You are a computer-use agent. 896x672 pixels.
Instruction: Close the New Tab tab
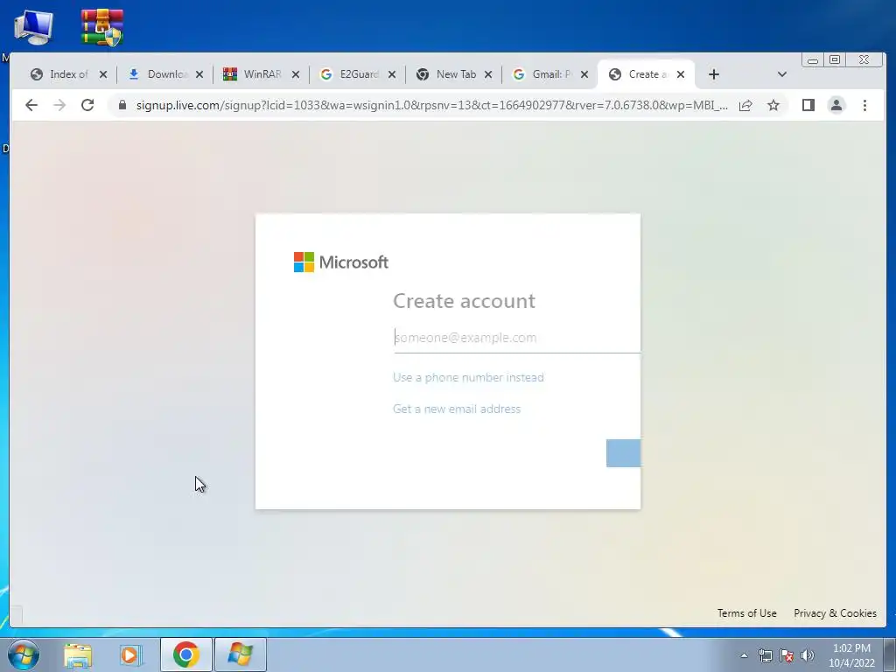488,74
